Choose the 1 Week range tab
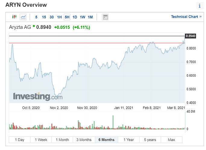The width and height of the screenshot is (206, 150). [41, 140]
